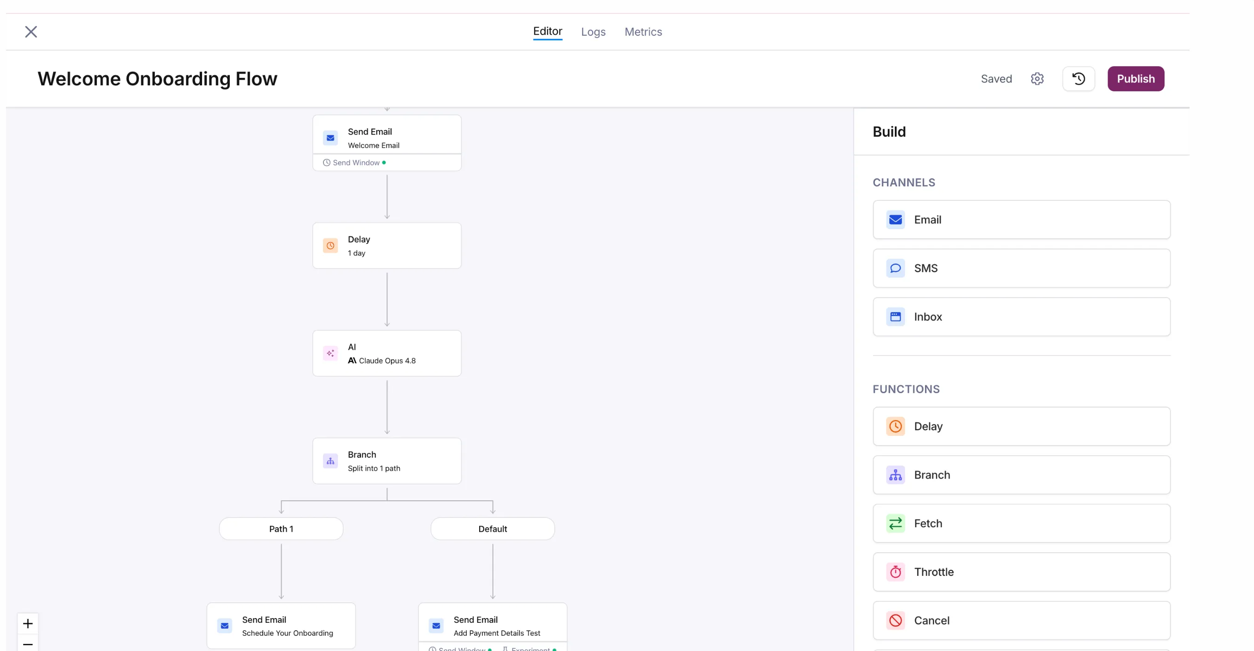The height and width of the screenshot is (651, 1254).
Task: Open the Metrics tab
Action: coord(643,32)
